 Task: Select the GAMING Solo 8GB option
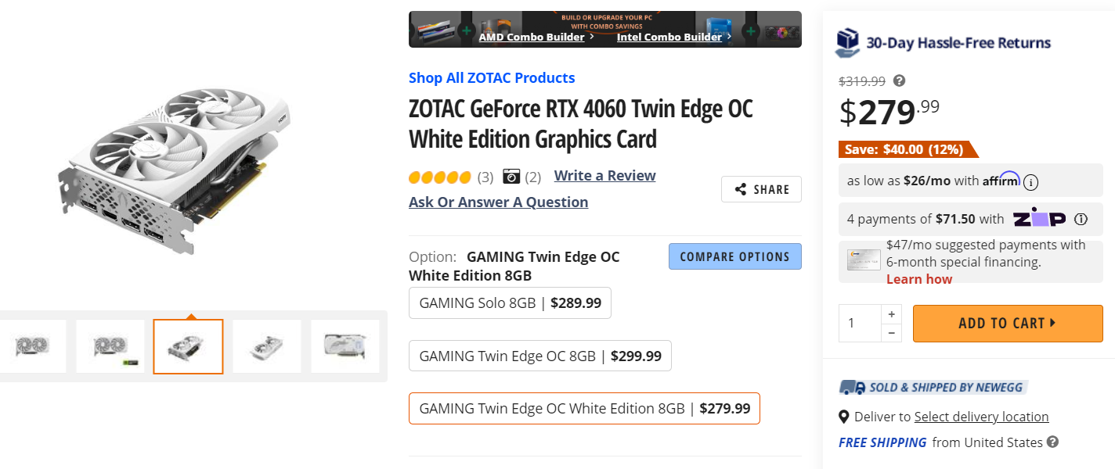[x=509, y=303]
